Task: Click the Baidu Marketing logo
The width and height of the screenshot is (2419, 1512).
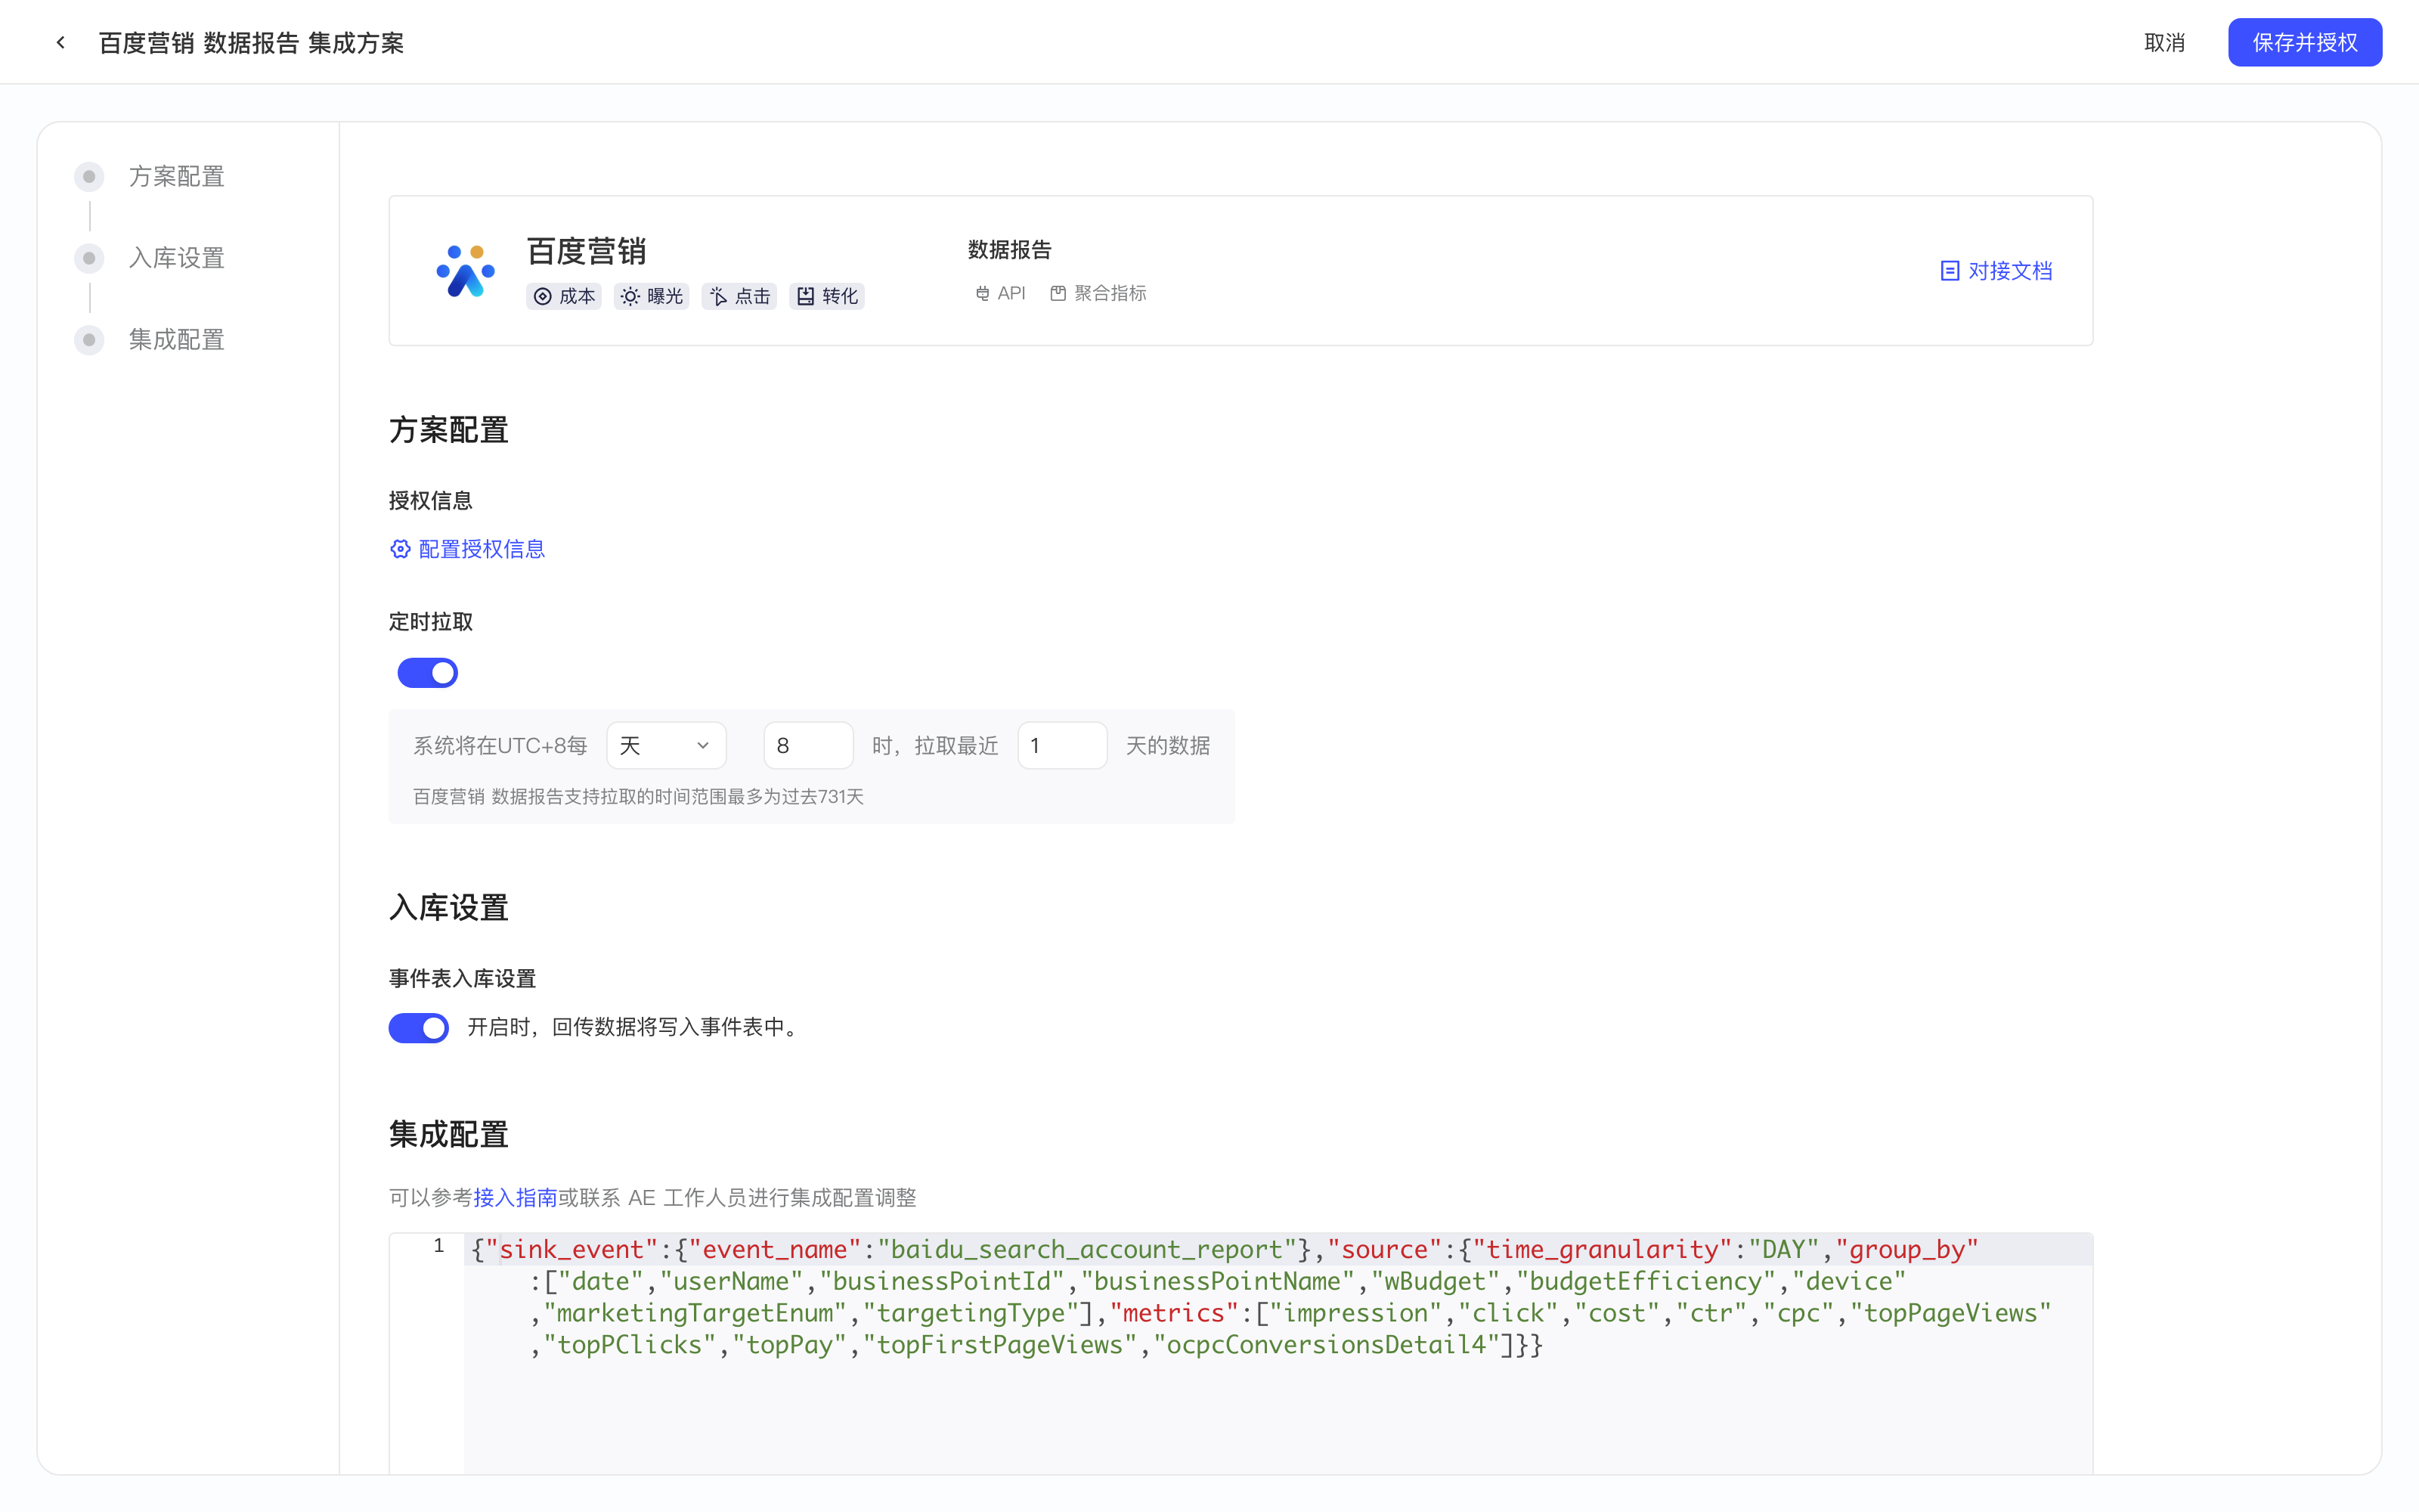Action: (465, 271)
